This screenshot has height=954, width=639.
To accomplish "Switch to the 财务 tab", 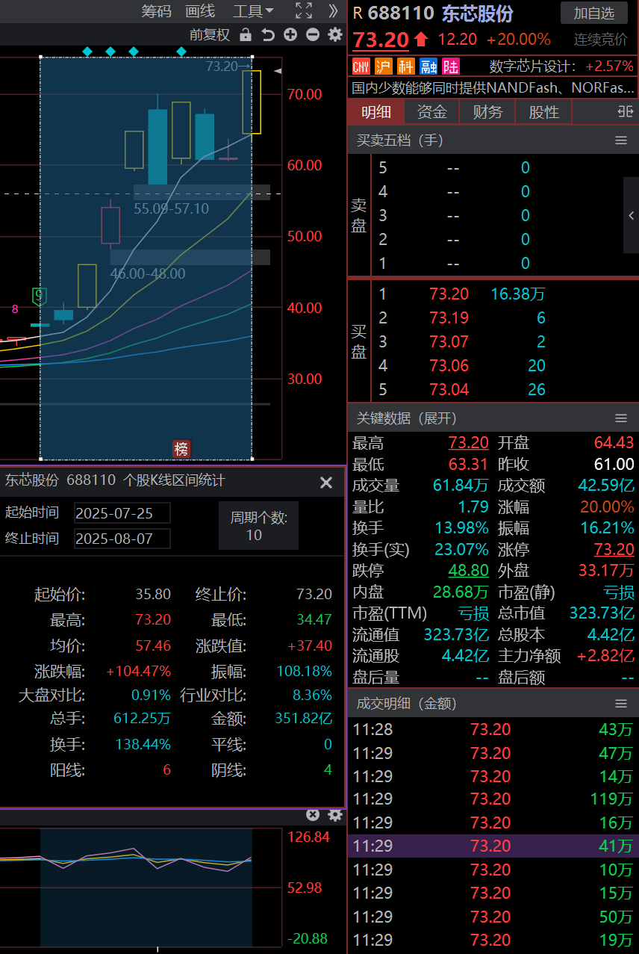I will [x=487, y=112].
